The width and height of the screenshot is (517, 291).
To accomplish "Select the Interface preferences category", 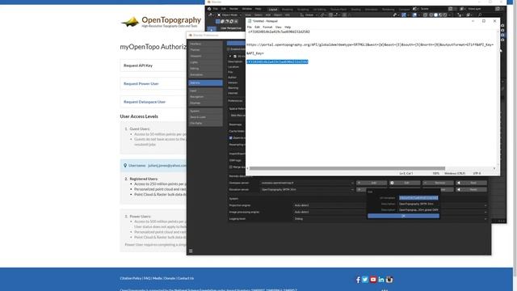I will [x=205, y=44].
